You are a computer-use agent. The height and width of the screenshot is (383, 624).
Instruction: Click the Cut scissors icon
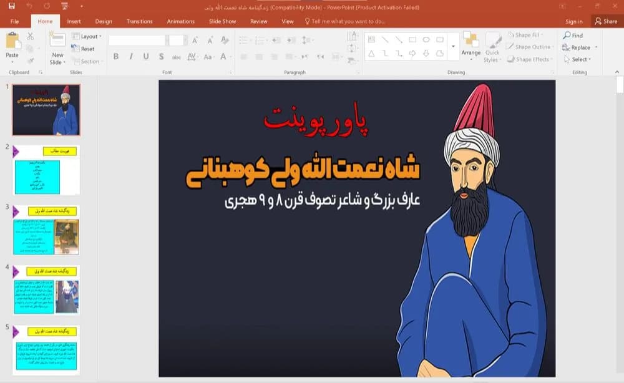click(30, 36)
